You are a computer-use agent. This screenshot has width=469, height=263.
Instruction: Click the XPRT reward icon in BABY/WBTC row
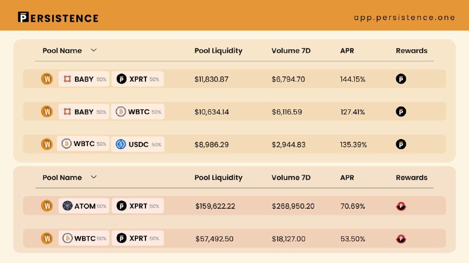click(401, 112)
